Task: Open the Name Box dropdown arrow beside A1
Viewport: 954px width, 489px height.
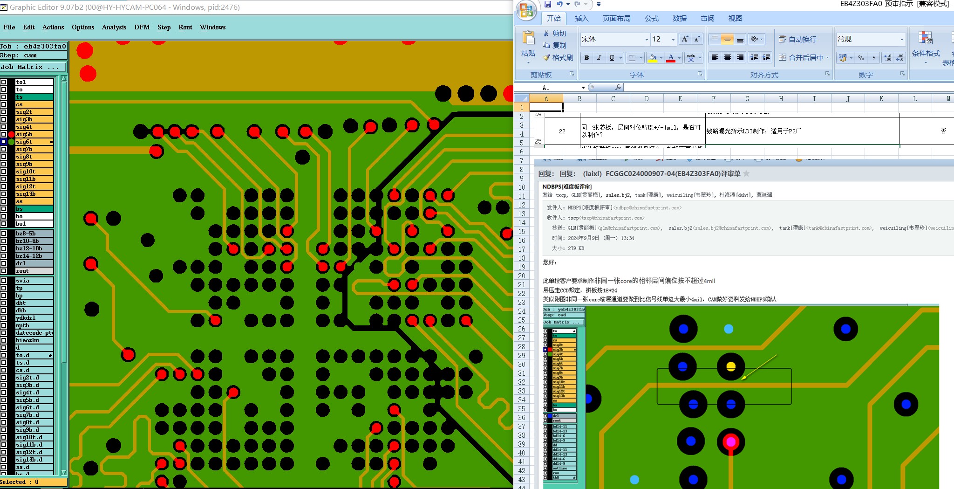Action: [583, 88]
